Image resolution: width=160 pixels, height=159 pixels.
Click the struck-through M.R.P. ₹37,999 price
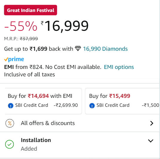[29, 39]
